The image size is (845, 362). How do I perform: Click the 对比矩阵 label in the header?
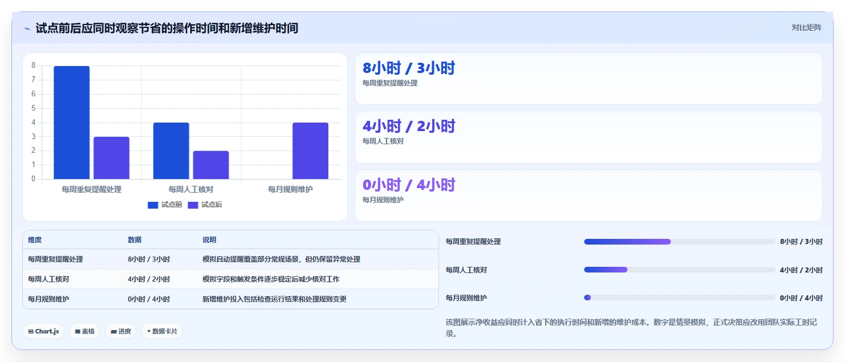click(x=806, y=27)
